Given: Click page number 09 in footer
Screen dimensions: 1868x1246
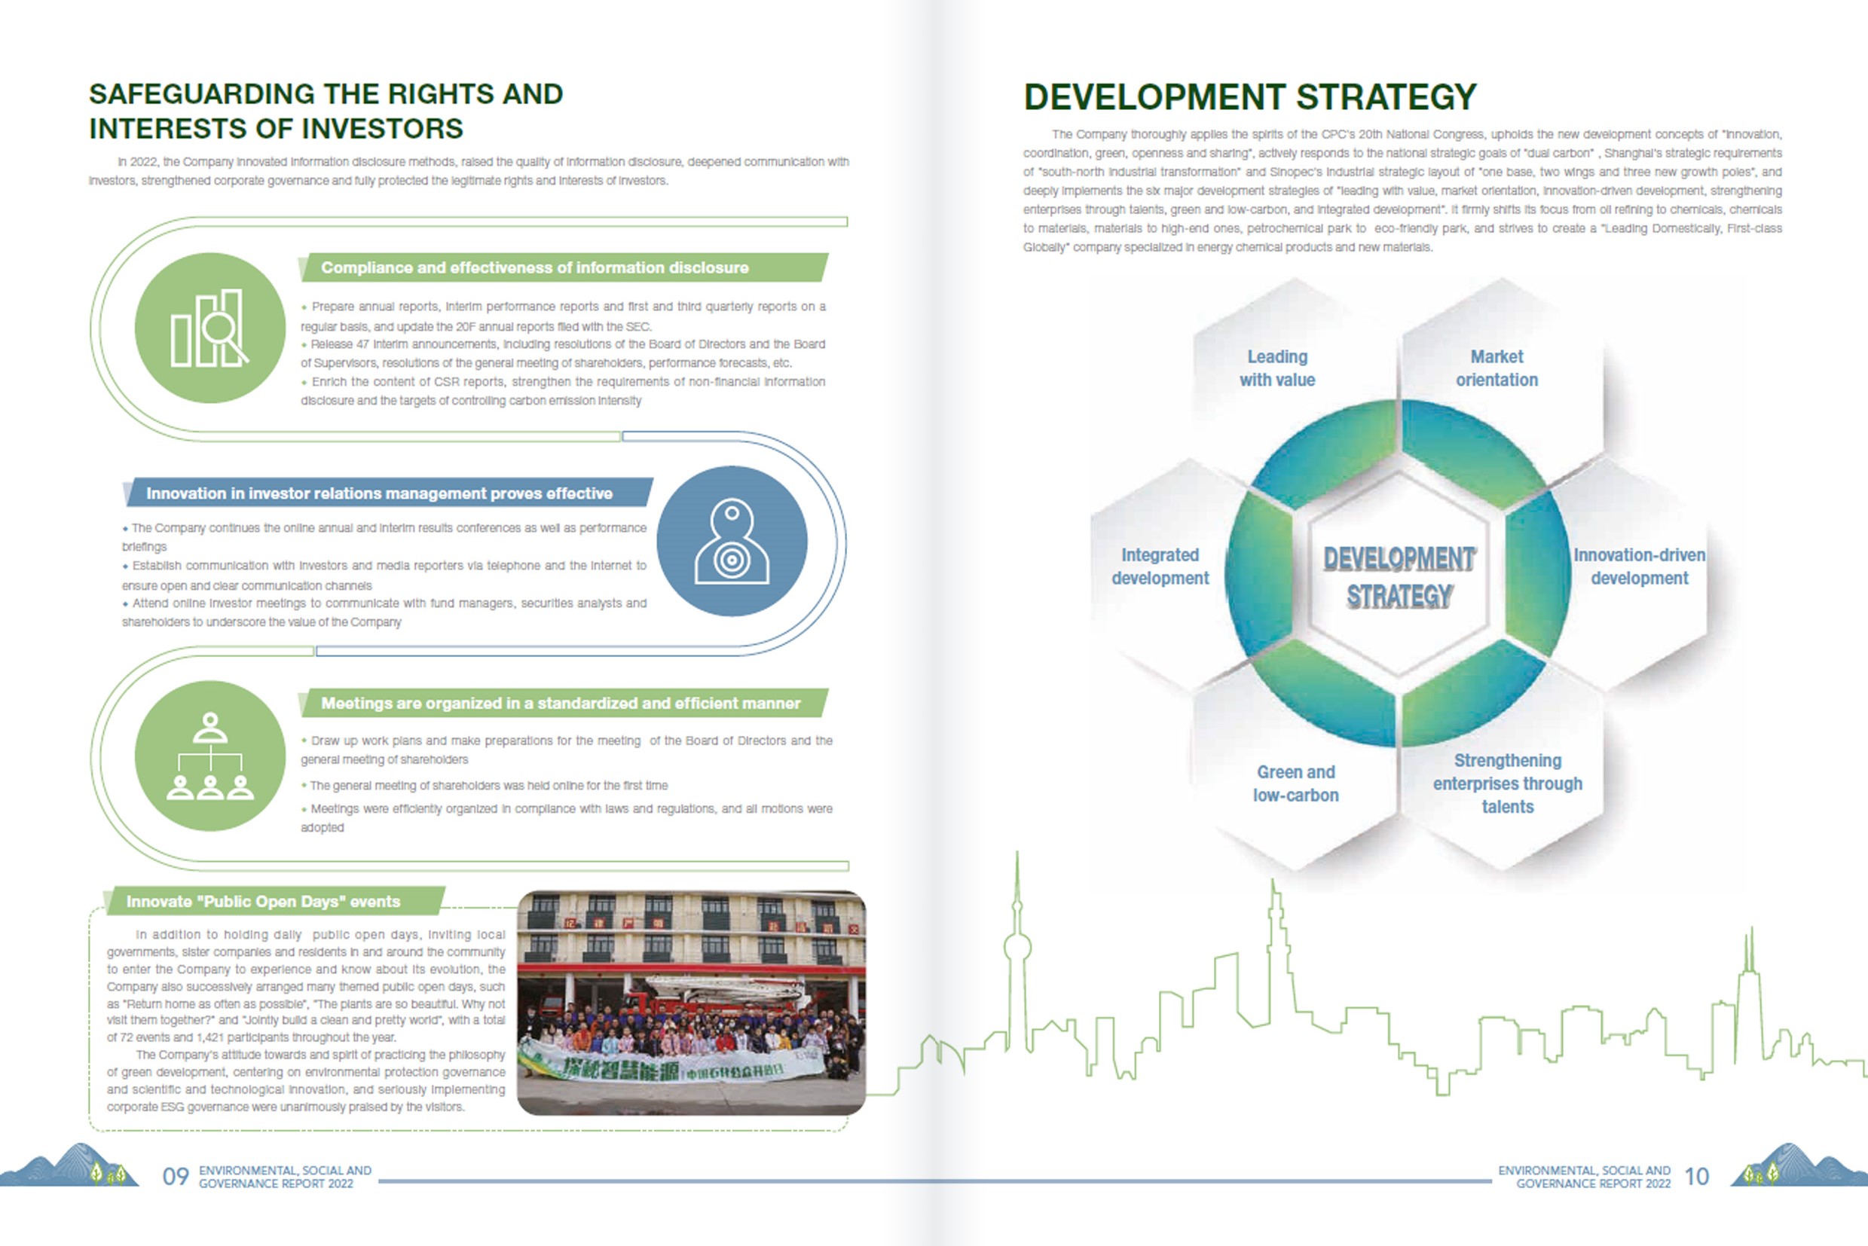Looking at the screenshot, I should tap(176, 1177).
